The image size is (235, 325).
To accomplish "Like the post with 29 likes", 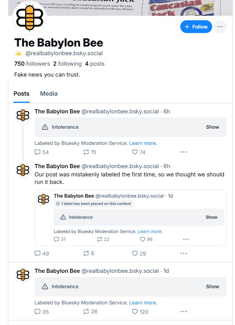I will [135, 253].
